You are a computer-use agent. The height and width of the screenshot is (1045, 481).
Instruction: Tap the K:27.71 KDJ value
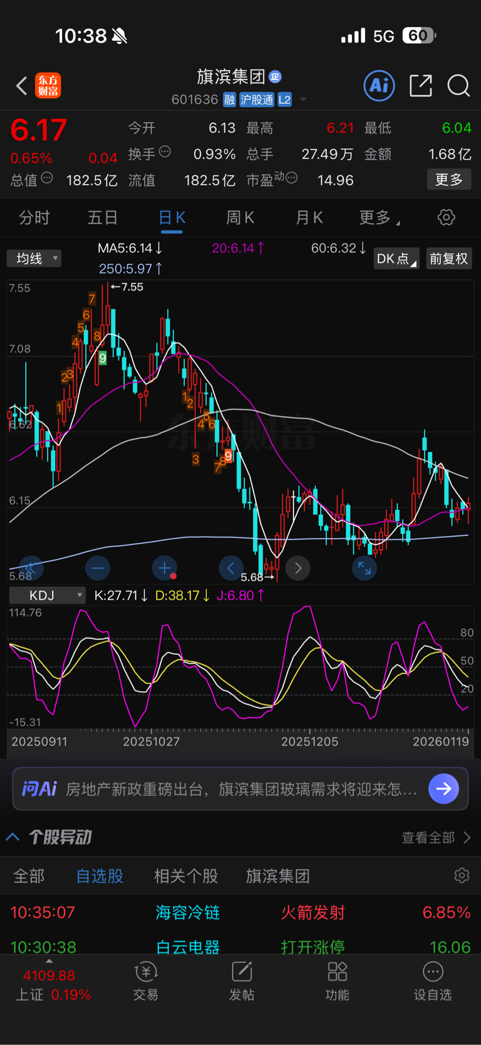click(x=121, y=595)
